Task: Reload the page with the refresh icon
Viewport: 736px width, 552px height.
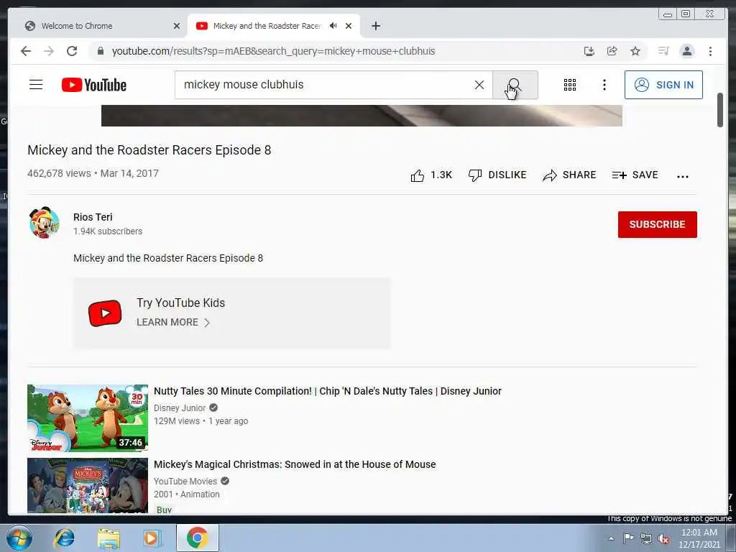Action: [72, 51]
